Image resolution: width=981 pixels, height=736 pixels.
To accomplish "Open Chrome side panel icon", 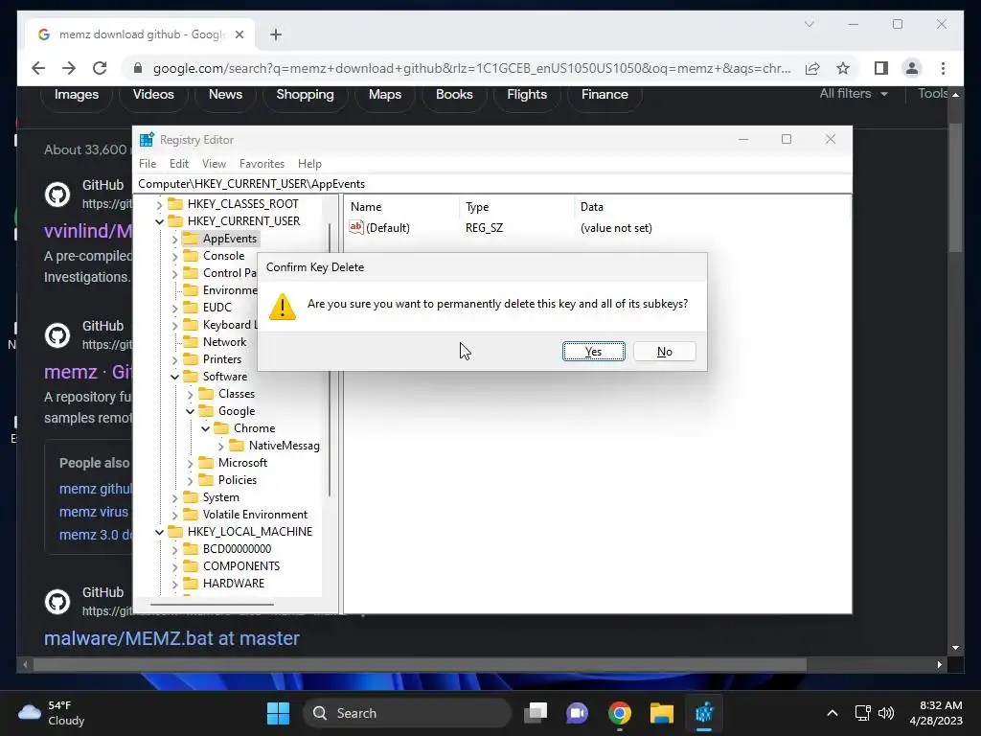I will pos(881,68).
